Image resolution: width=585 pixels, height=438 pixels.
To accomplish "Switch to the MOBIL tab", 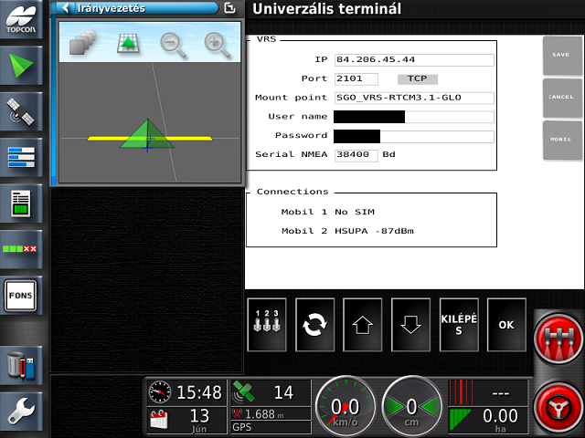I will click(x=560, y=141).
